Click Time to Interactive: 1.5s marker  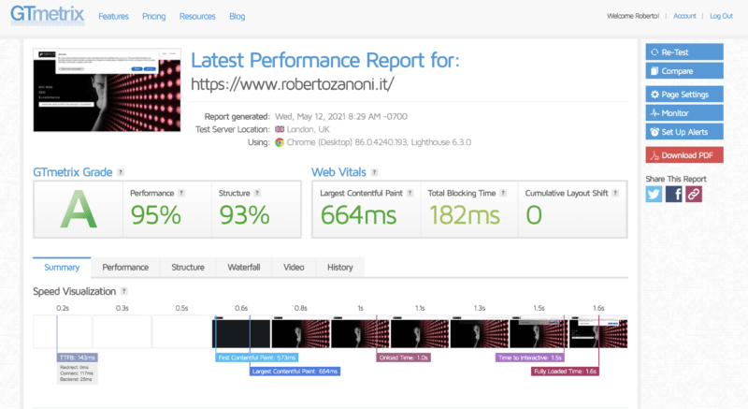(530, 358)
